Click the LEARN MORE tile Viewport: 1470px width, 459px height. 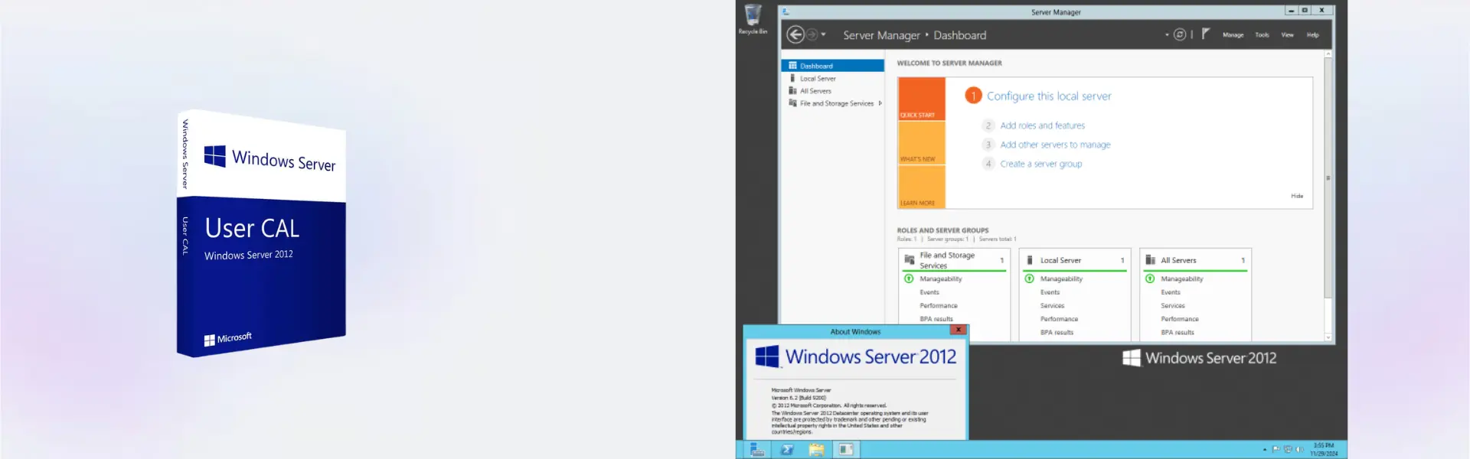tap(922, 187)
